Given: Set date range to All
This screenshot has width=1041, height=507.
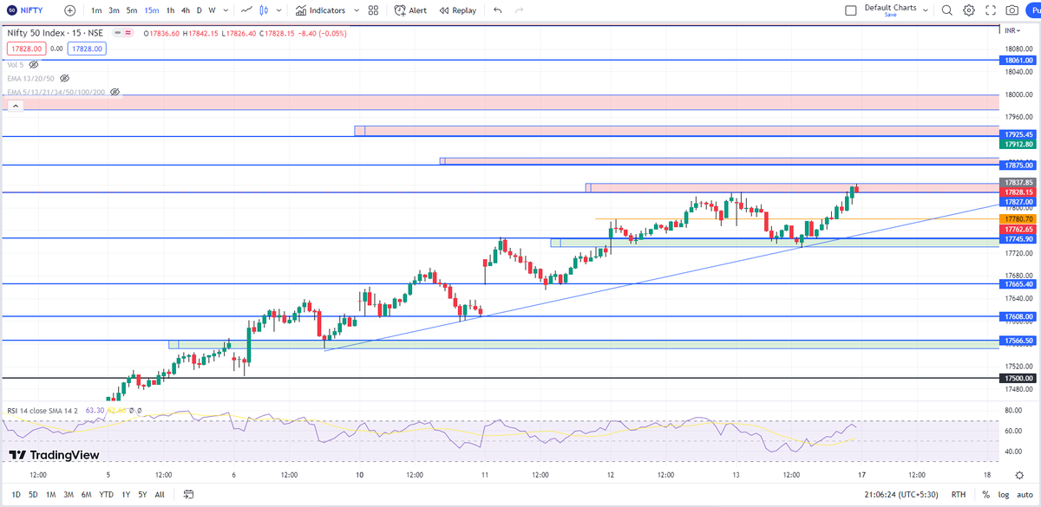Looking at the screenshot, I should (x=160, y=495).
